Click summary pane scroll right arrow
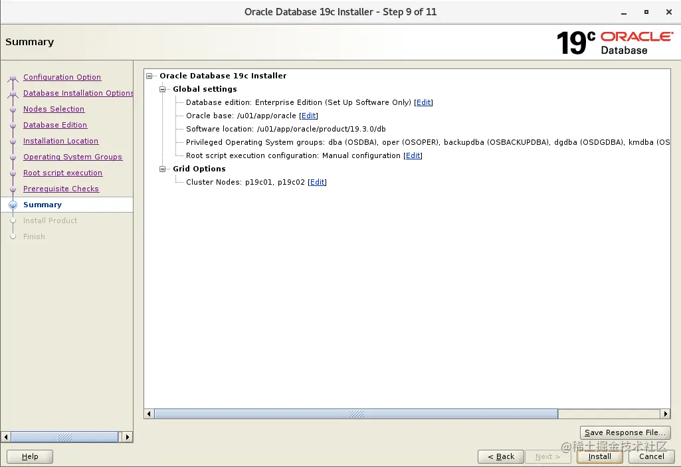Image resolution: width=681 pixels, height=467 pixels. [665, 414]
